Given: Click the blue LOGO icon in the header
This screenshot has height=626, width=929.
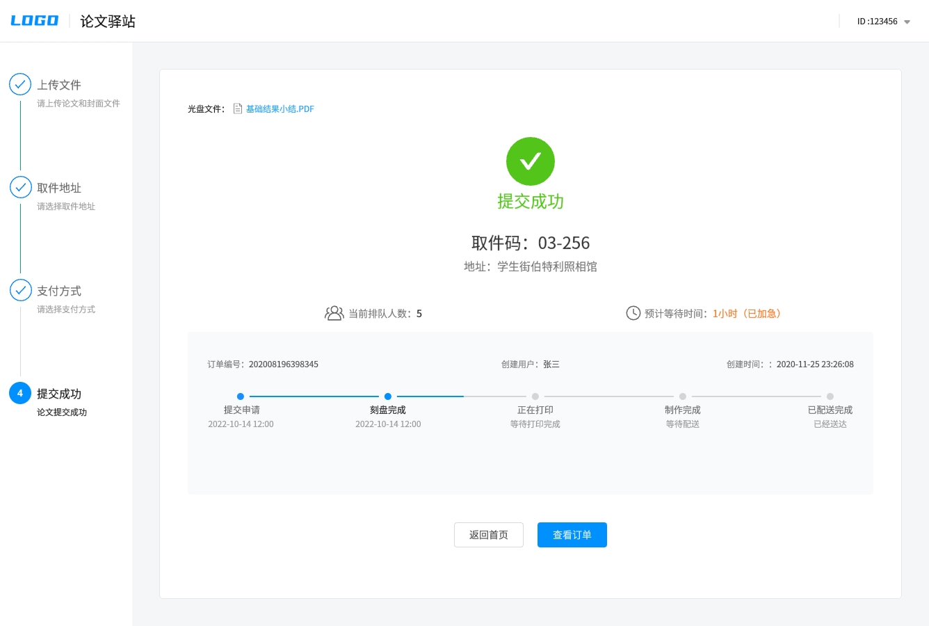Looking at the screenshot, I should click(35, 21).
